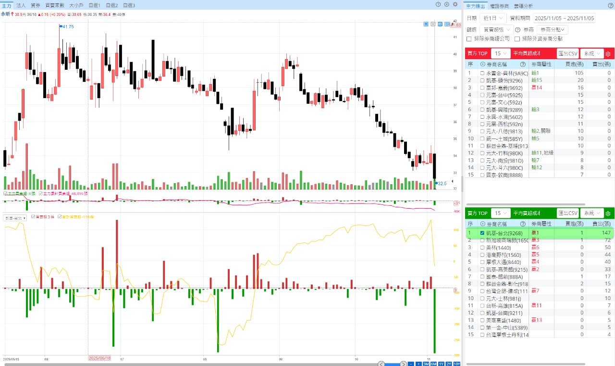This screenshot has height=366, width=615.
Task: Click the date period input field
Action: tap(564, 18)
